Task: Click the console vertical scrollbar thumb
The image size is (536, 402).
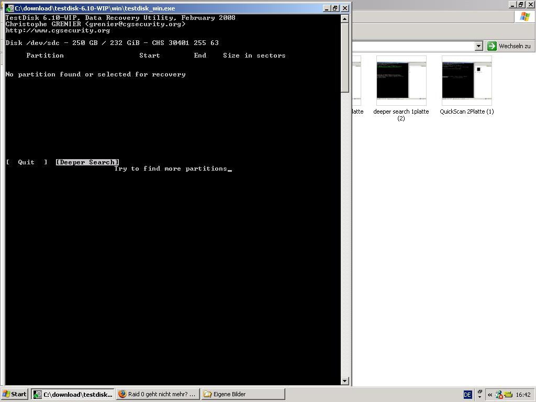Action: pyautogui.click(x=344, y=58)
